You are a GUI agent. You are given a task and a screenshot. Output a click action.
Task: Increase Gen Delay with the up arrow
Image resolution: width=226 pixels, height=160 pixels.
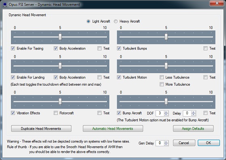pos(166,142)
